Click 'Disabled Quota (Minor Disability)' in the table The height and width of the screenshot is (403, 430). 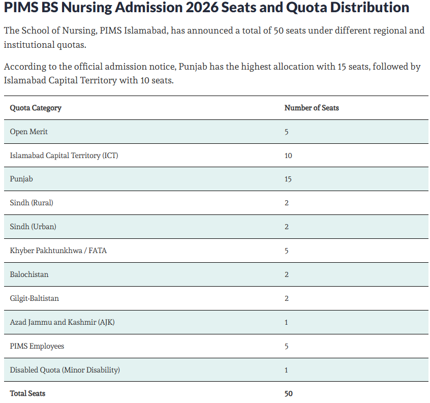65,370
